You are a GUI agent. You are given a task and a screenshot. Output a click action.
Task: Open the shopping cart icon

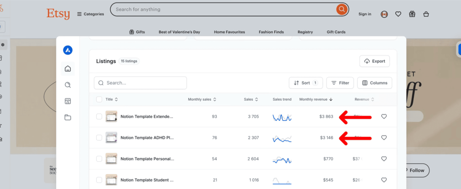coord(426,14)
